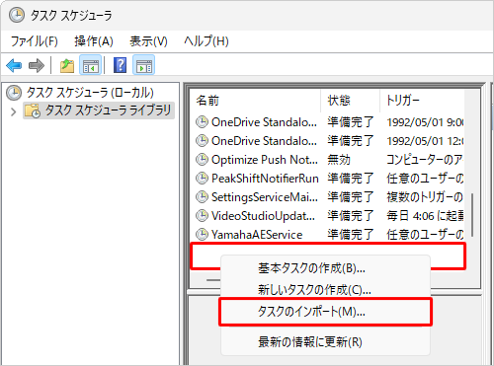
Task: Click the 複数のトリガー cell for SettingsServiceMai...
Action: pos(425,197)
